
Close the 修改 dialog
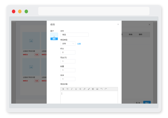118,24
